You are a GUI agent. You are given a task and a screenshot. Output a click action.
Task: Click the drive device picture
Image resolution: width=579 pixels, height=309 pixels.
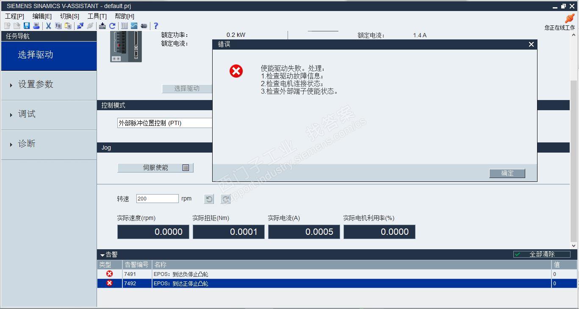click(126, 47)
